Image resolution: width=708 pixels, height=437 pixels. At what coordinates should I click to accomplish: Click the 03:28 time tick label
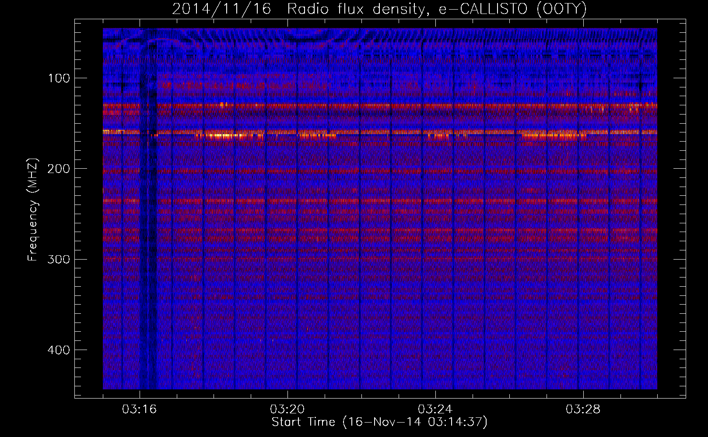click(x=583, y=409)
